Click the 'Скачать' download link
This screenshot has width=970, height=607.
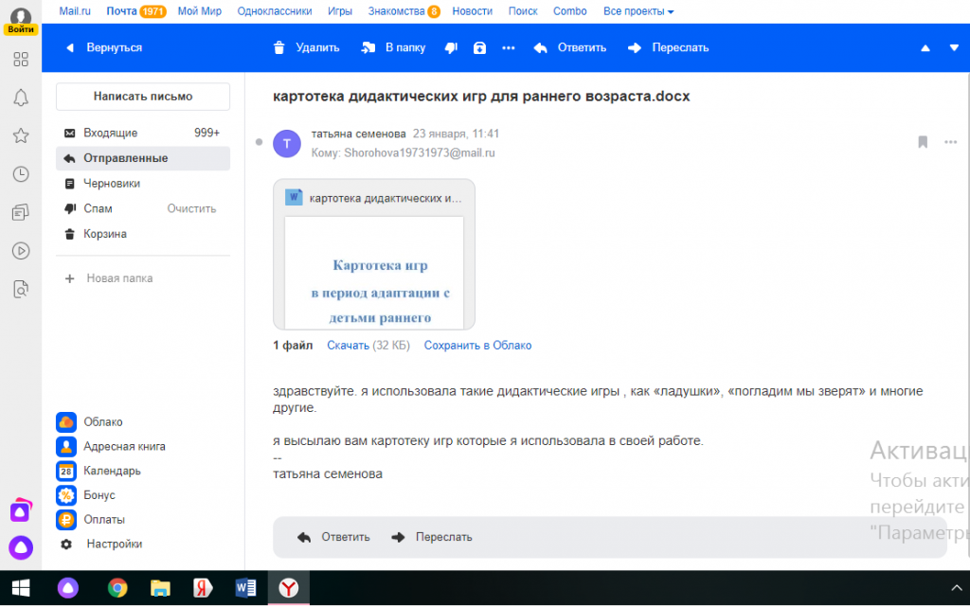[348, 346]
